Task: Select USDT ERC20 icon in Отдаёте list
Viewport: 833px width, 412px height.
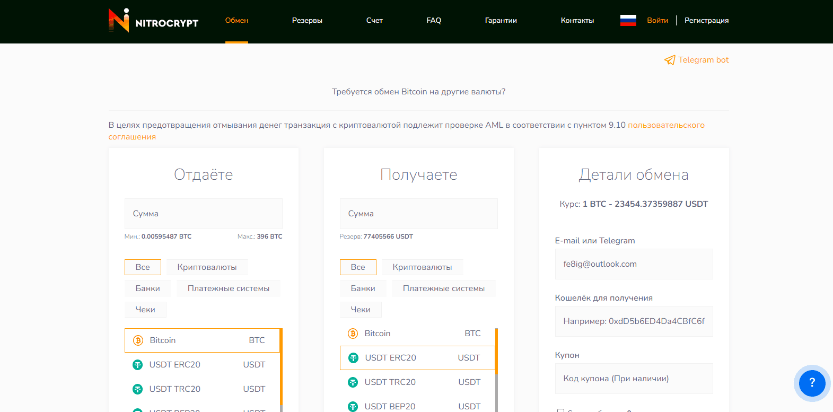Action: pos(137,365)
